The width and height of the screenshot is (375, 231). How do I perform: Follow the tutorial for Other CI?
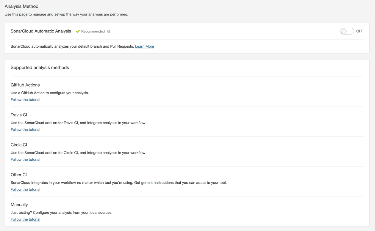(x=25, y=189)
